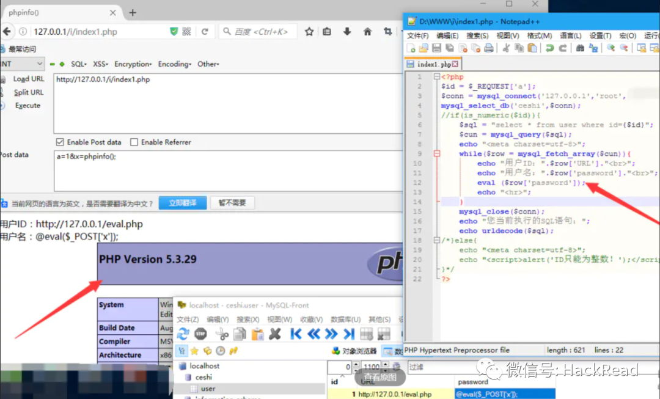The image size is (660, 399).
Task: Click the browser back arrow
Action: pos(7,32)
